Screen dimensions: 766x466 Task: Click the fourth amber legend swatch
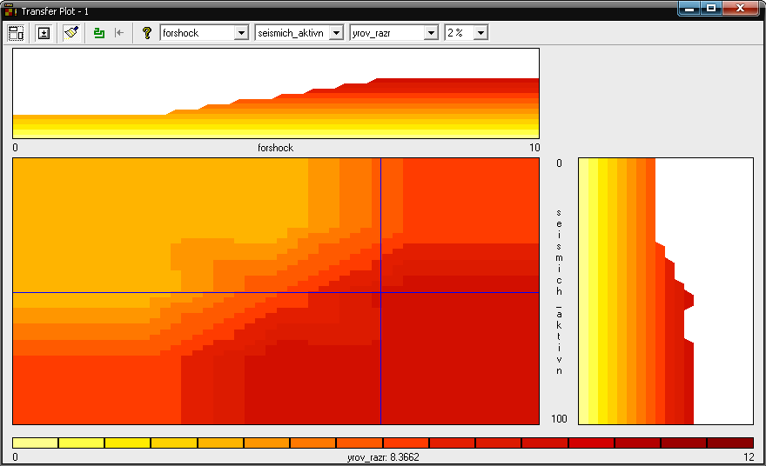click(174, 443)
